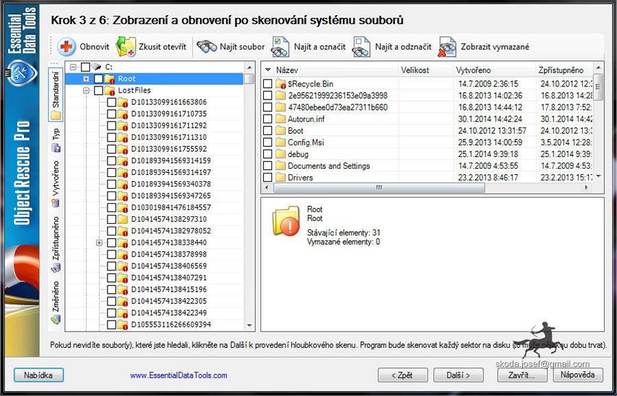Sort by the Velikost column header

tap(415, 70)
